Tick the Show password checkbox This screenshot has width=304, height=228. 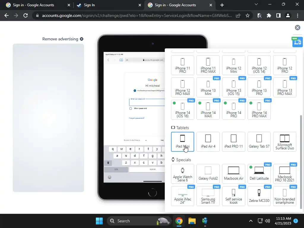(131, 108)
